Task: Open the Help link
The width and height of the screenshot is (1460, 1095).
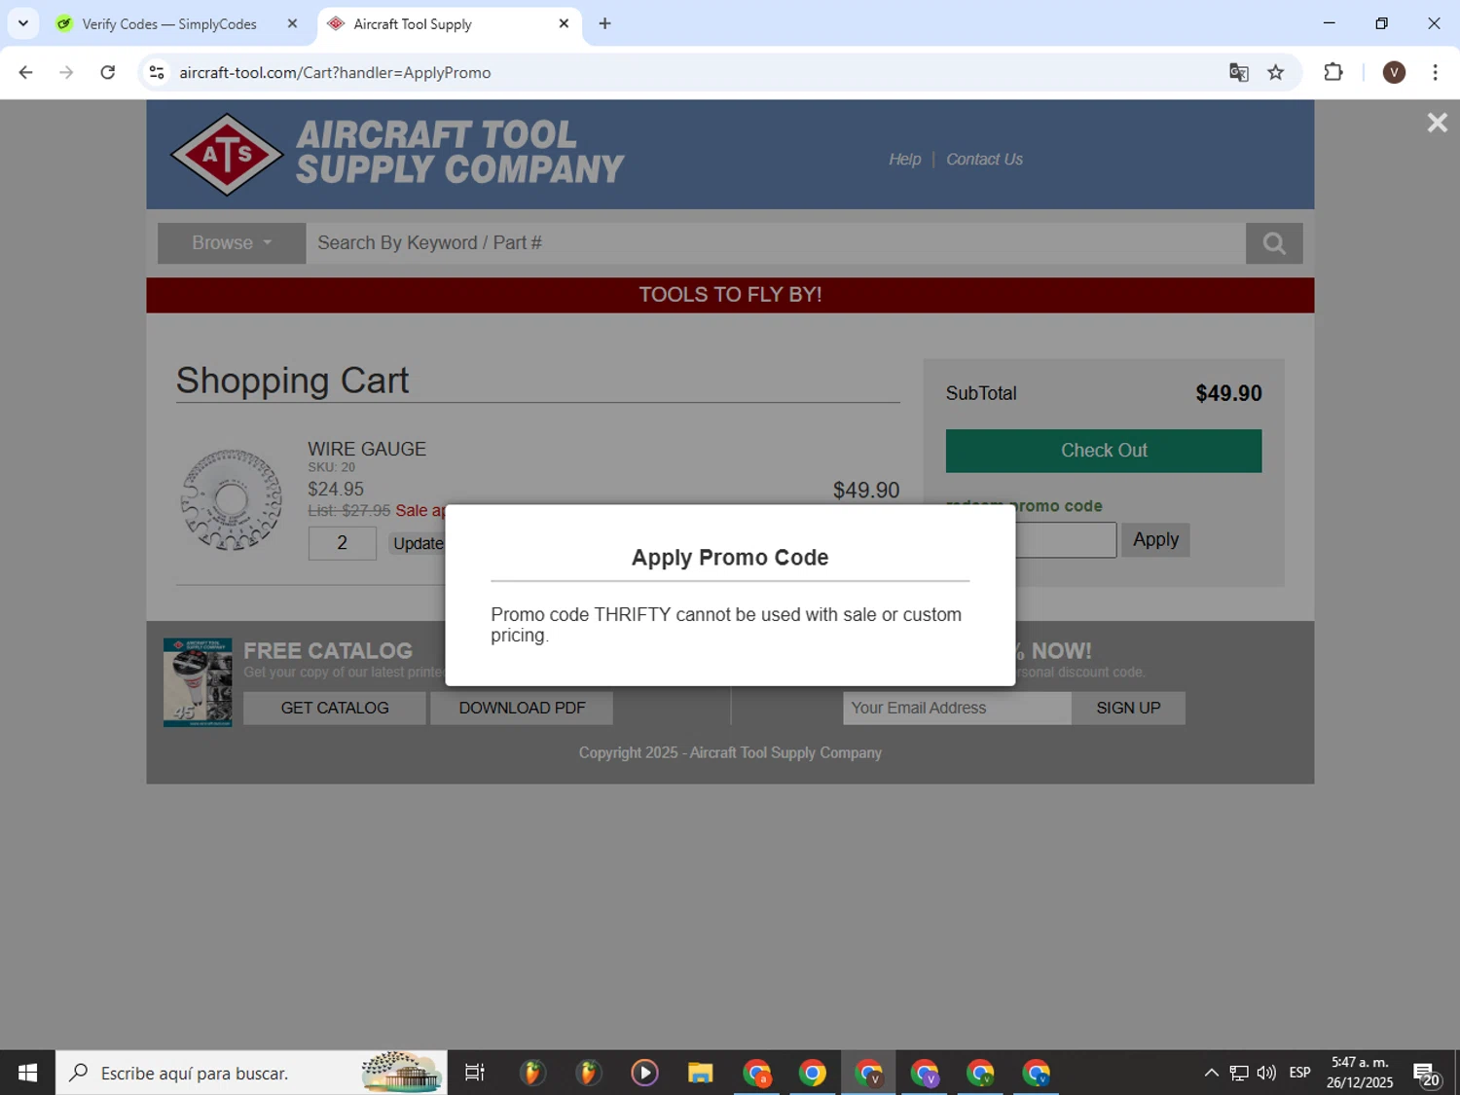Action: click(904, 160)
